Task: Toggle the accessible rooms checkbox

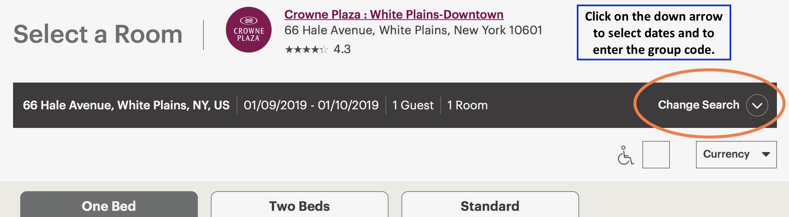Action: [x=656, y=155]
